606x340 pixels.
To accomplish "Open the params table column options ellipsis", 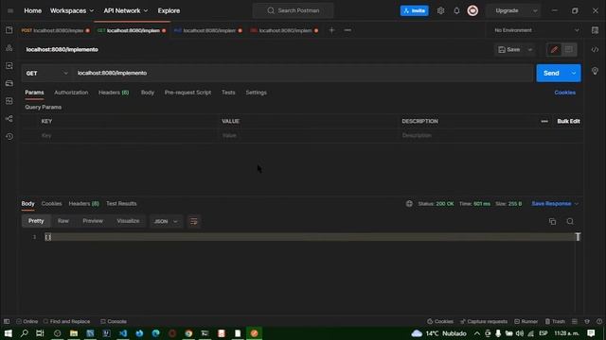I will (x=544, y=121).
